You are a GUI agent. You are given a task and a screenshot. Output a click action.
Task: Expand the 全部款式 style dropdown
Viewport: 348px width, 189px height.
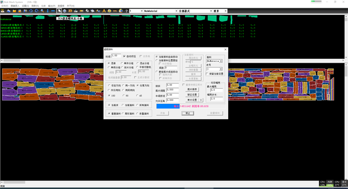[195, 11]
